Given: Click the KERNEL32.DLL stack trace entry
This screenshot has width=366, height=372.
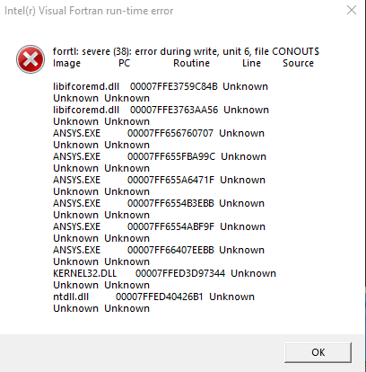Looking at the screenshot, I should (164, 279).
